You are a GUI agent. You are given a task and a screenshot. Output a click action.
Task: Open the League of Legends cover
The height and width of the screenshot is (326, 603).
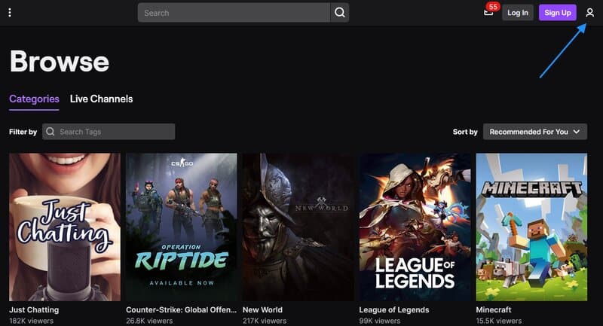pyautogui.click(x=415, y=227)
